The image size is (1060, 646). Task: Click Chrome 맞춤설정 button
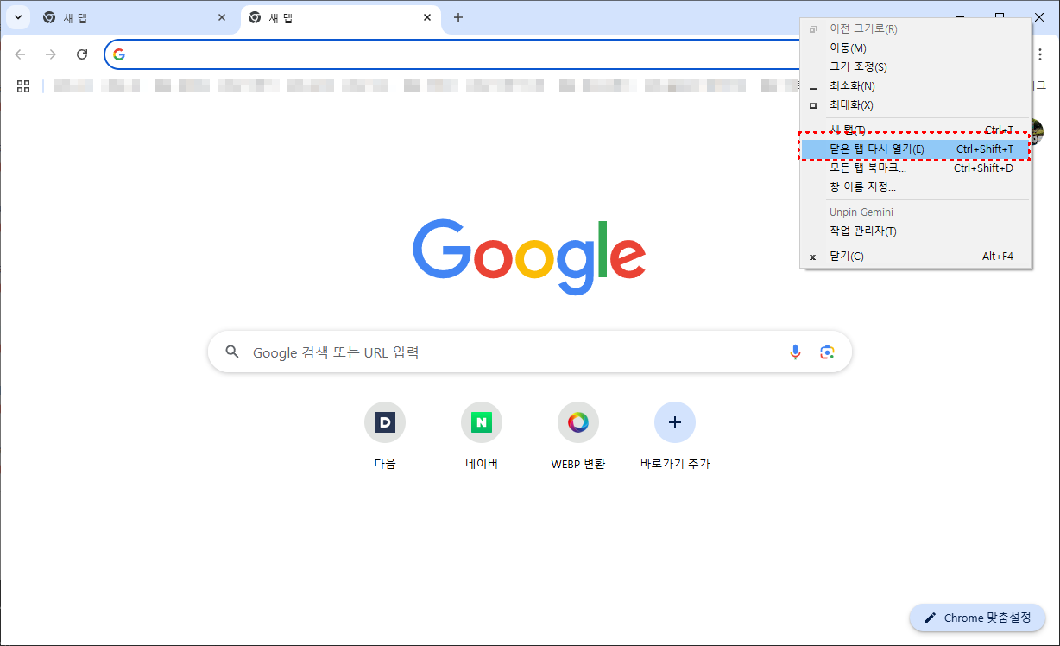point(977,617)
